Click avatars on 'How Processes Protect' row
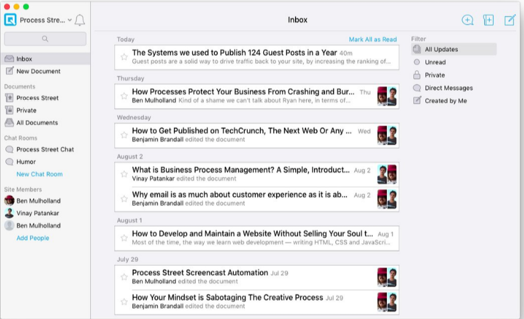Screen dimensions: 524x319 387,96
